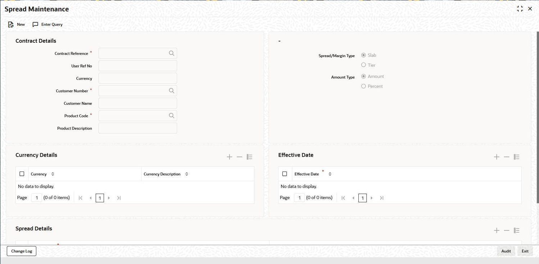The image size is (539, 264).
Task: Click the Audit button
Action: (x=506, y=251)
